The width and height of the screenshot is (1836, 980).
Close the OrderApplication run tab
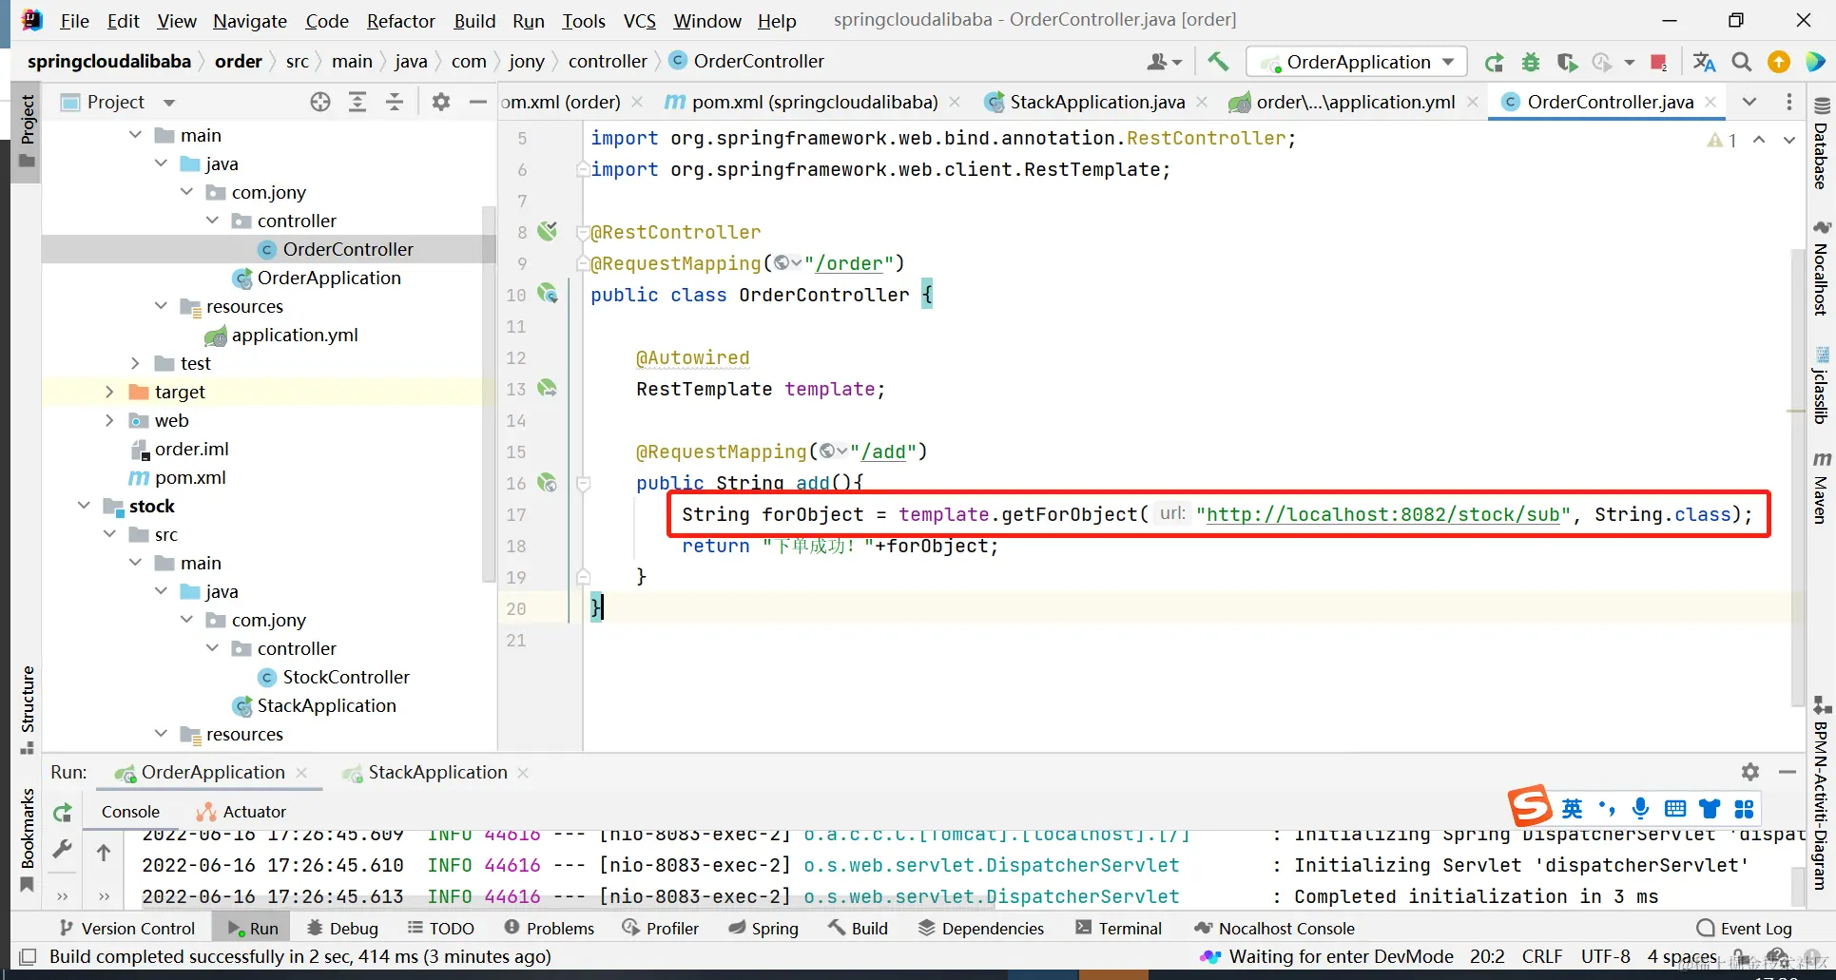click(x=301, y=773)
